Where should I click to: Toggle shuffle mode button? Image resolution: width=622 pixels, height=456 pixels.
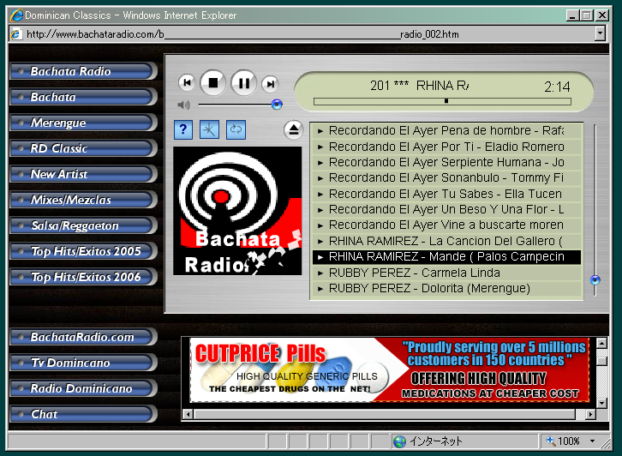(x=209, y=129)
